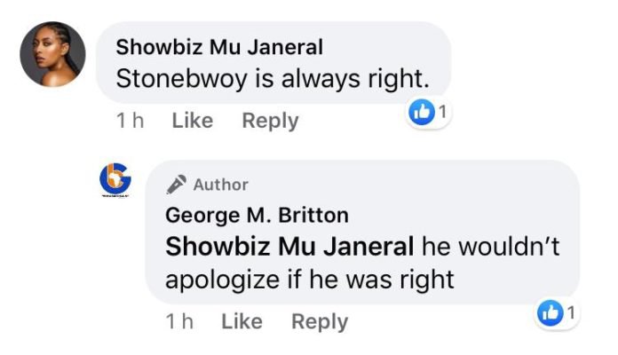Like the 'Stonebwoy is always right' comment

193,120
